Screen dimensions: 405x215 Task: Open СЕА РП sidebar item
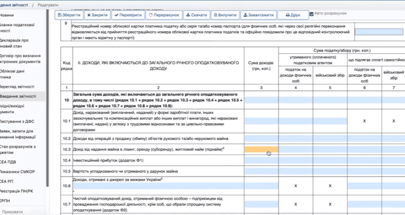[x=7, y=181]
